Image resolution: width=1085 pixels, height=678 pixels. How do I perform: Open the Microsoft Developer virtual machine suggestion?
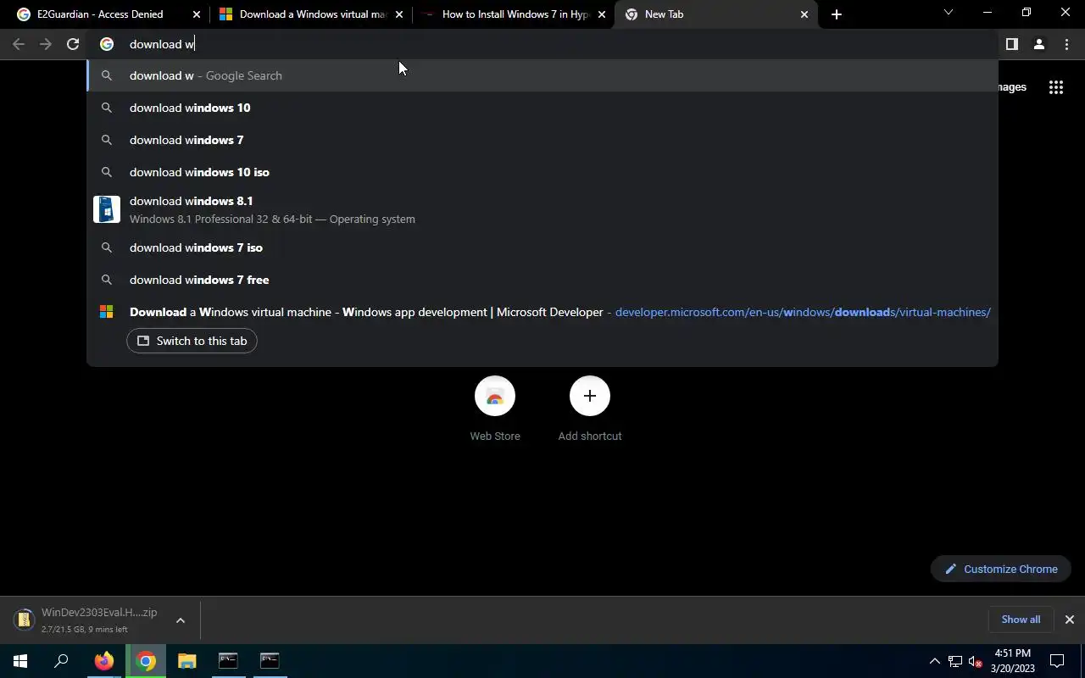[542, 312]
